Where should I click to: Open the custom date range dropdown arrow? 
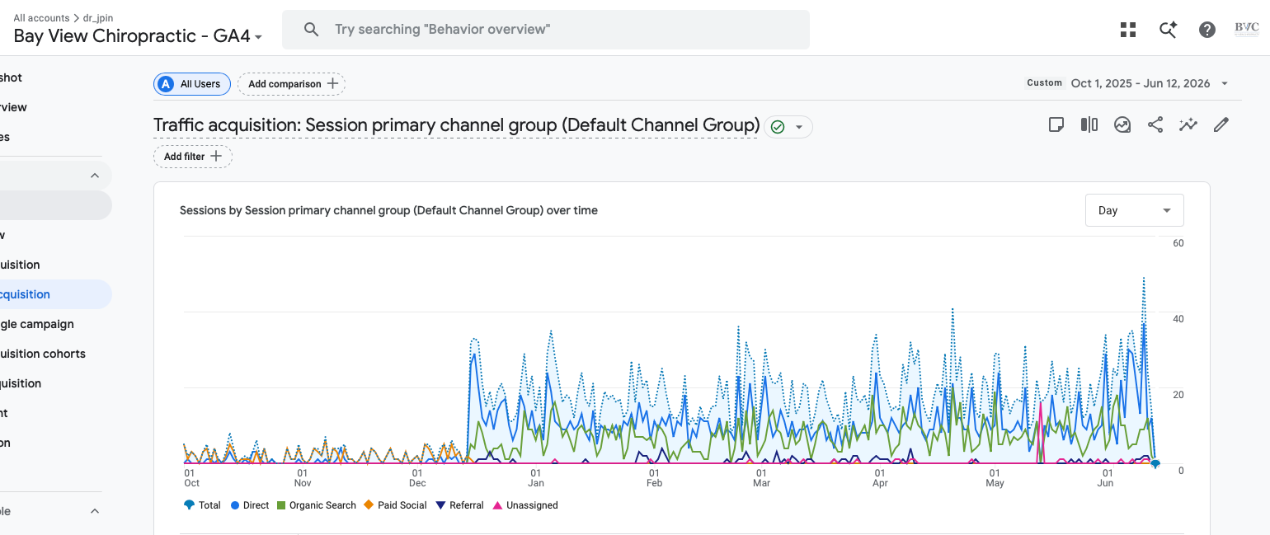tap(1225, 83)
